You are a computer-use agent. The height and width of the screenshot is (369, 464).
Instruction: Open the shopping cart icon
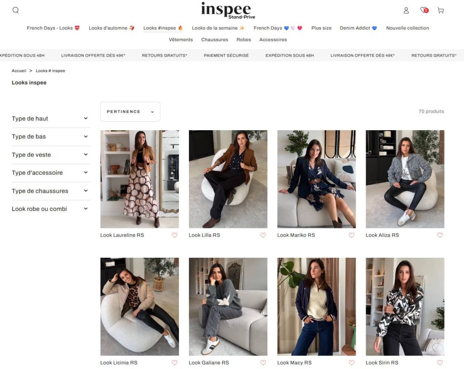pos(440,10)
